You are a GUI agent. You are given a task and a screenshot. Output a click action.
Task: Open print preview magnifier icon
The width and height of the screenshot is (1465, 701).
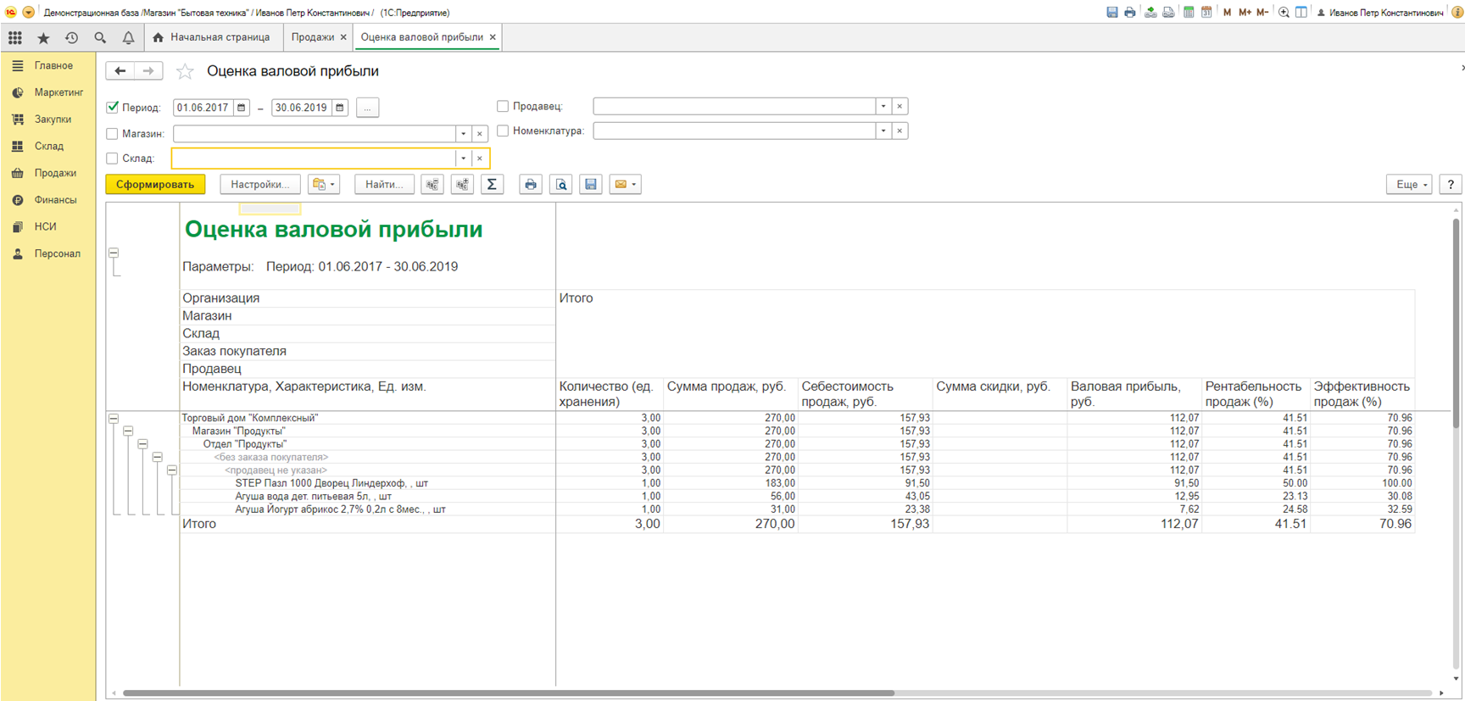tap(561, 185)
